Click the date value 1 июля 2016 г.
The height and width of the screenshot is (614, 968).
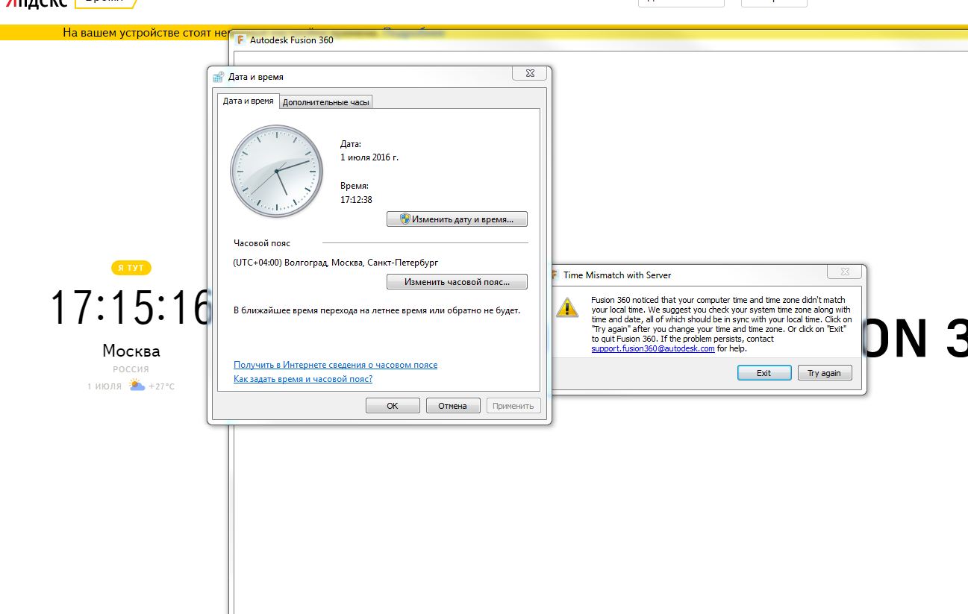pyautogui.click(x=369, y=157)
